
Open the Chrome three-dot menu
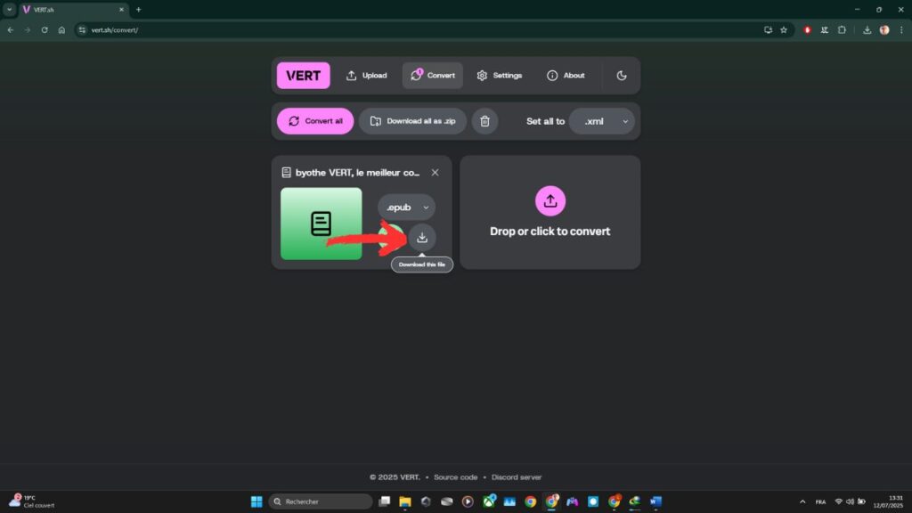pyautogui.click(x=901, y=30)
